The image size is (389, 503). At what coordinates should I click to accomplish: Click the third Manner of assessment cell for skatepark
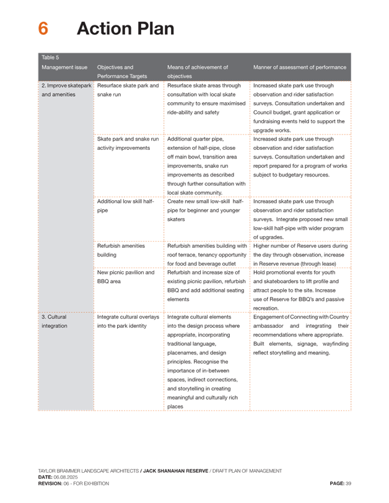[x=300, y=218]
